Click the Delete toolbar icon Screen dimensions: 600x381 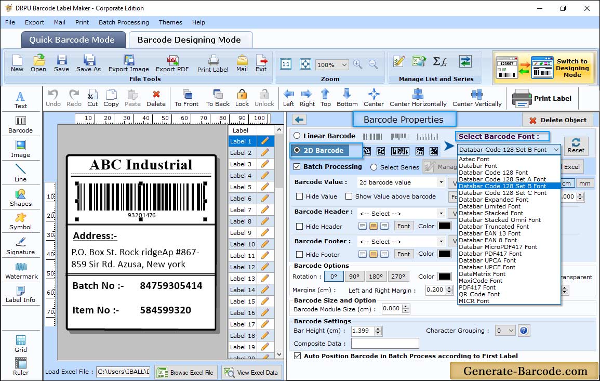(x=156, y=98)
